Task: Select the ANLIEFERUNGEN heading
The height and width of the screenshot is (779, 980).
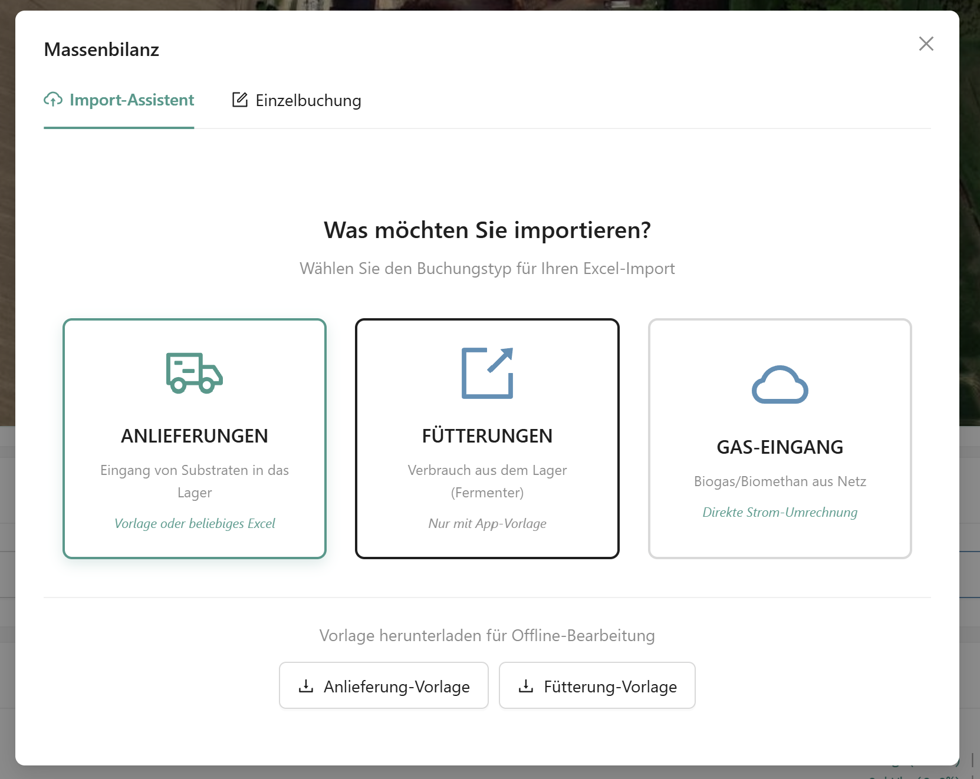Action: tap(194, 436)
